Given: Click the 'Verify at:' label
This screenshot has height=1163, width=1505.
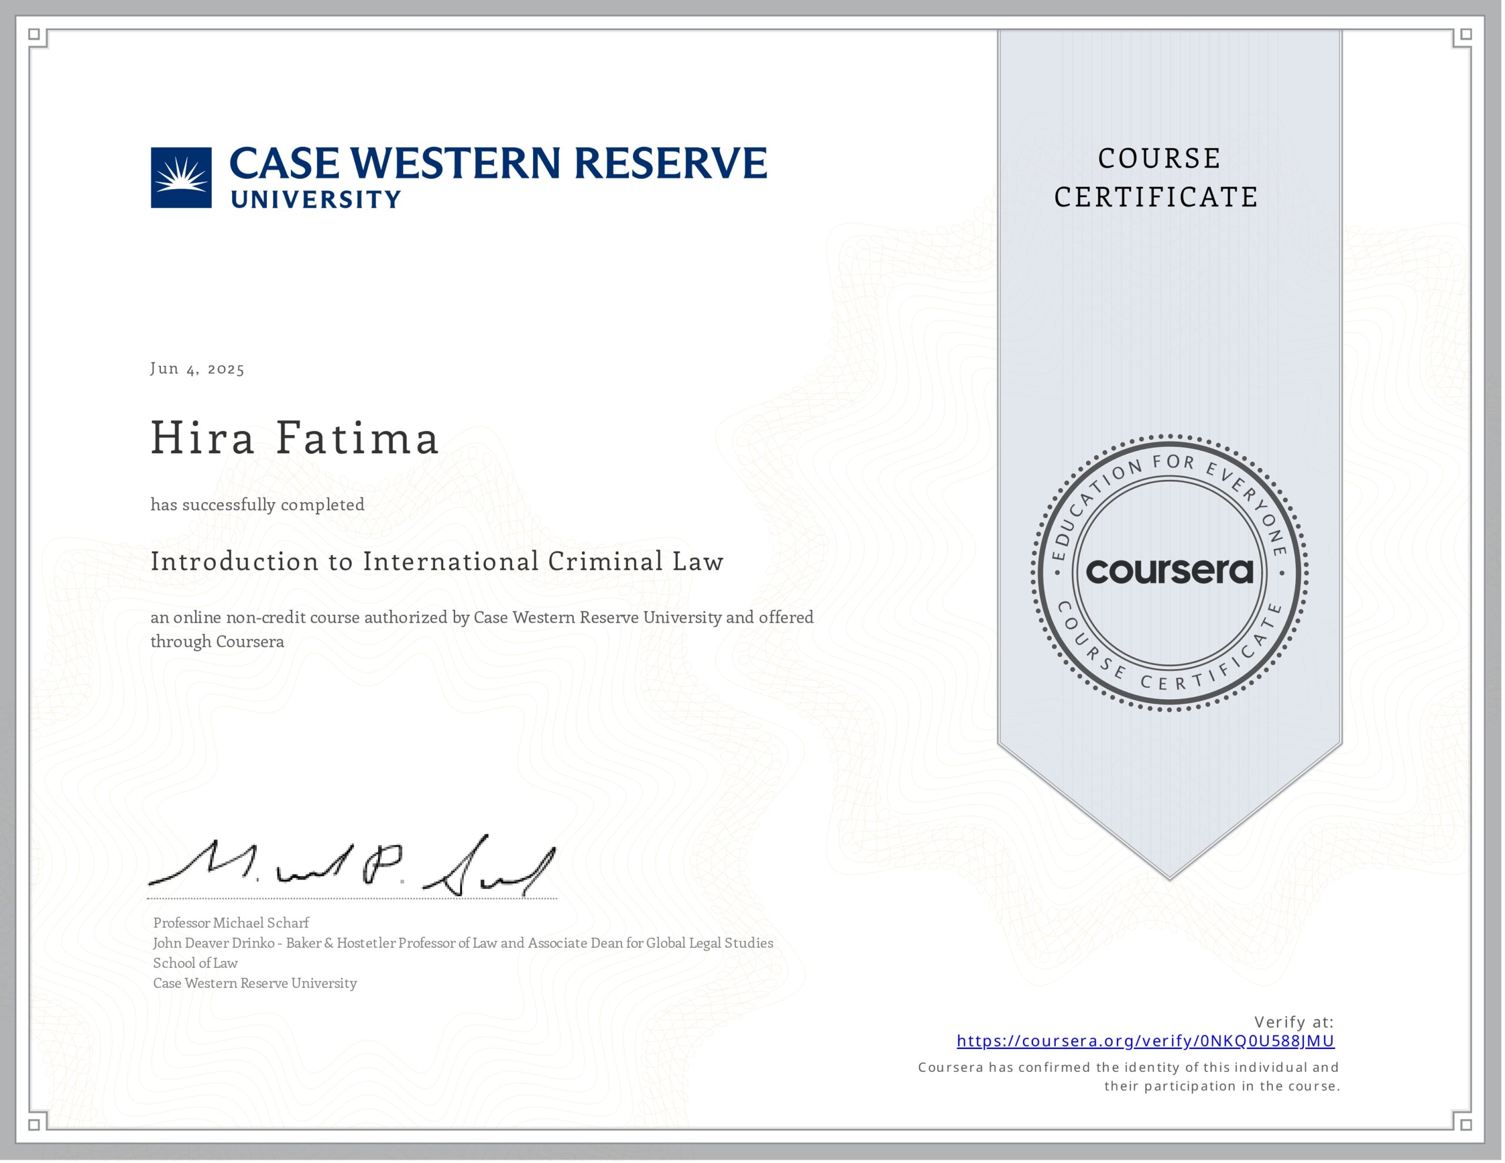Looking at the screenshot, I should (x=1293, y=1022).
